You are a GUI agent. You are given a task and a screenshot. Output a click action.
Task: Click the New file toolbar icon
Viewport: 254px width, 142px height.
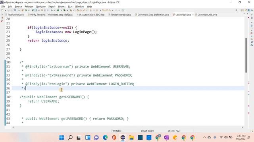coord(2,10)
